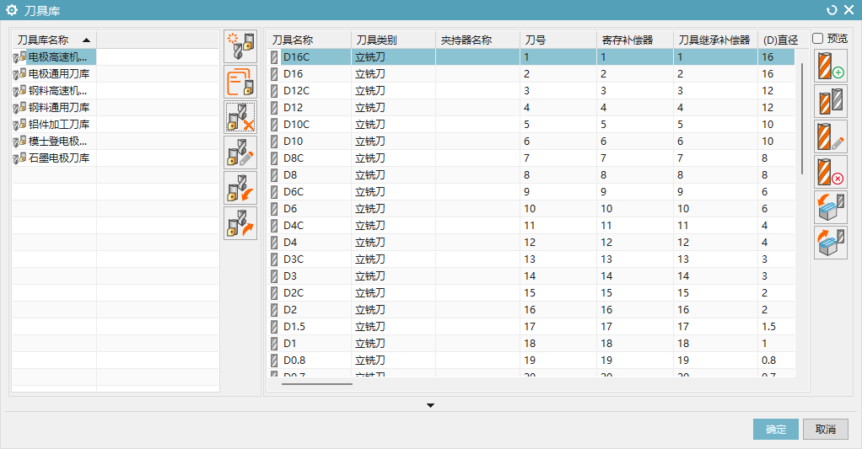
Task: Click the 寄存补偿器 column header
Action: coord(635,40)
